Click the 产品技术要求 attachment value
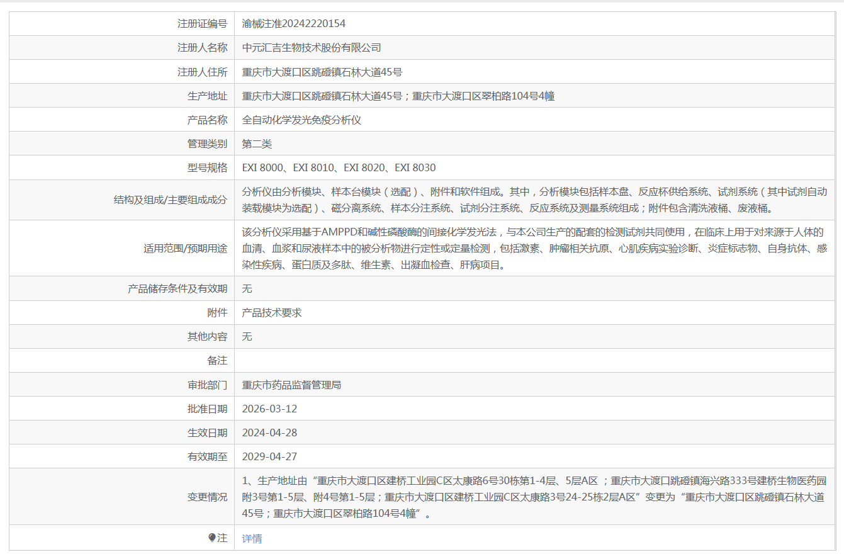Image resolution: width=844 pixels, height=554 pixels. (272, 312)
